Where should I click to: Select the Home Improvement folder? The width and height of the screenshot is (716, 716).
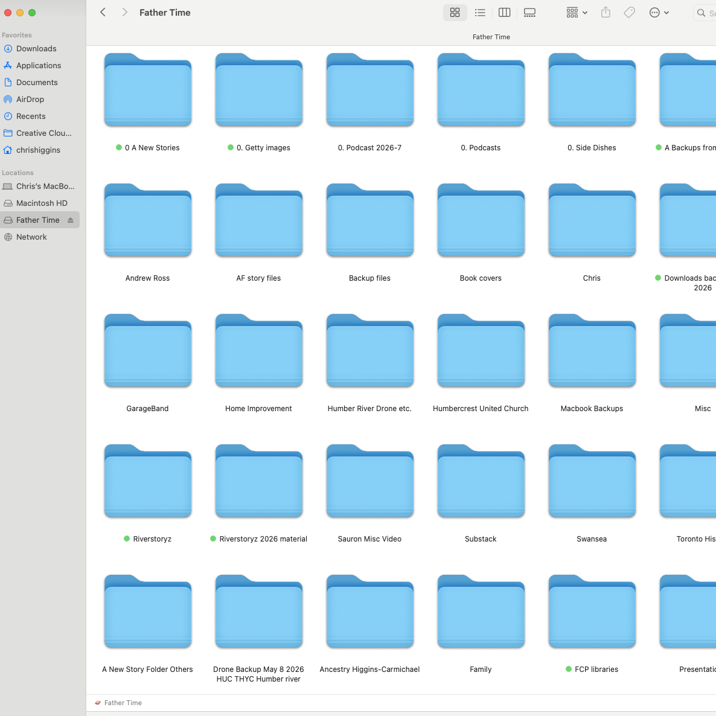pos(258,350)
